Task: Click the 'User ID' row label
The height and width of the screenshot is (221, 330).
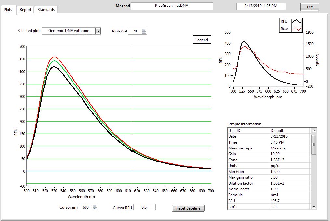Action: (x=234, y=131)
